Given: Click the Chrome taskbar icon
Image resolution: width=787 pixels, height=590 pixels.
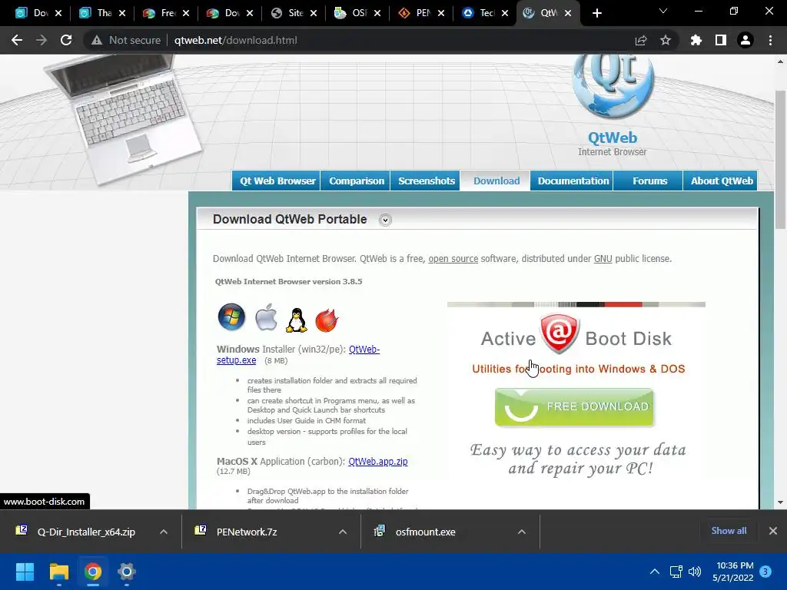Looking at the screenshot, I should click(93, 572).
